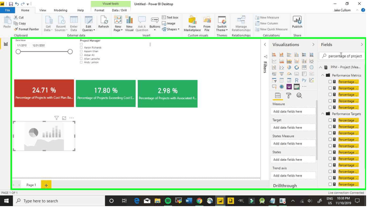Click the left handle of date slider
The height and width of the screenshot is (207, 367).
click(18, 52)
